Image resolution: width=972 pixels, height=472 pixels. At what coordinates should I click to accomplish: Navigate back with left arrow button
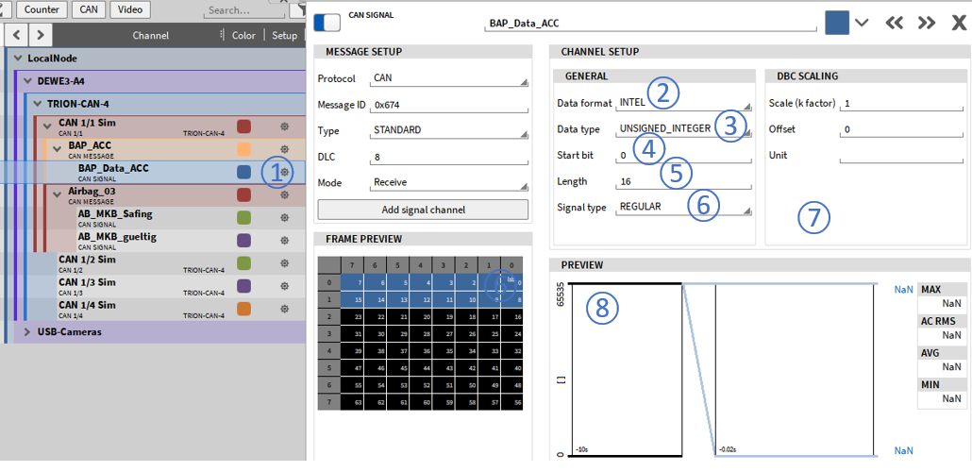16,36
